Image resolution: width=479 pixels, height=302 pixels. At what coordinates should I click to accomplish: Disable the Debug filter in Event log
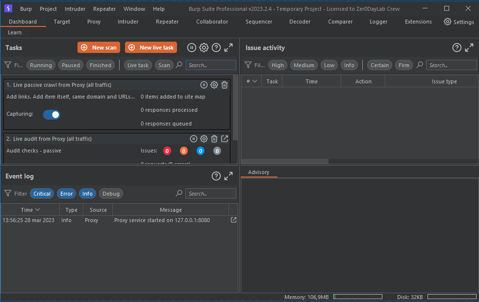coord(110,193)
